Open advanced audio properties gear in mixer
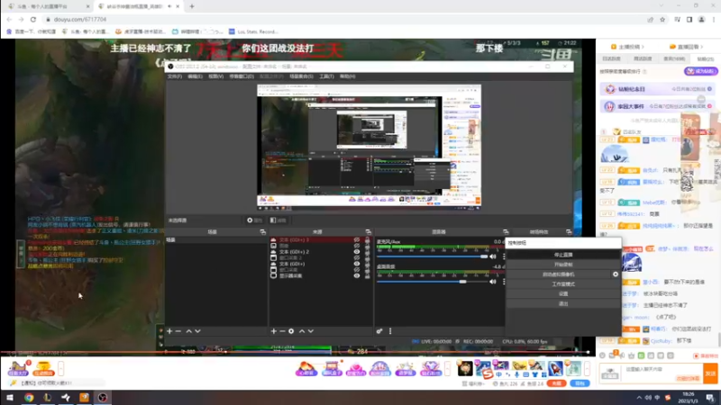721x405 pixels. tap(379, 331)
